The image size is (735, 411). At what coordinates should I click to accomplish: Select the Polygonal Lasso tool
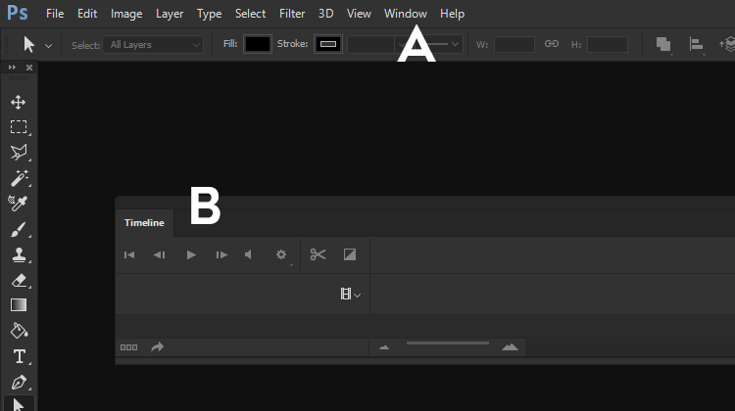19,153
